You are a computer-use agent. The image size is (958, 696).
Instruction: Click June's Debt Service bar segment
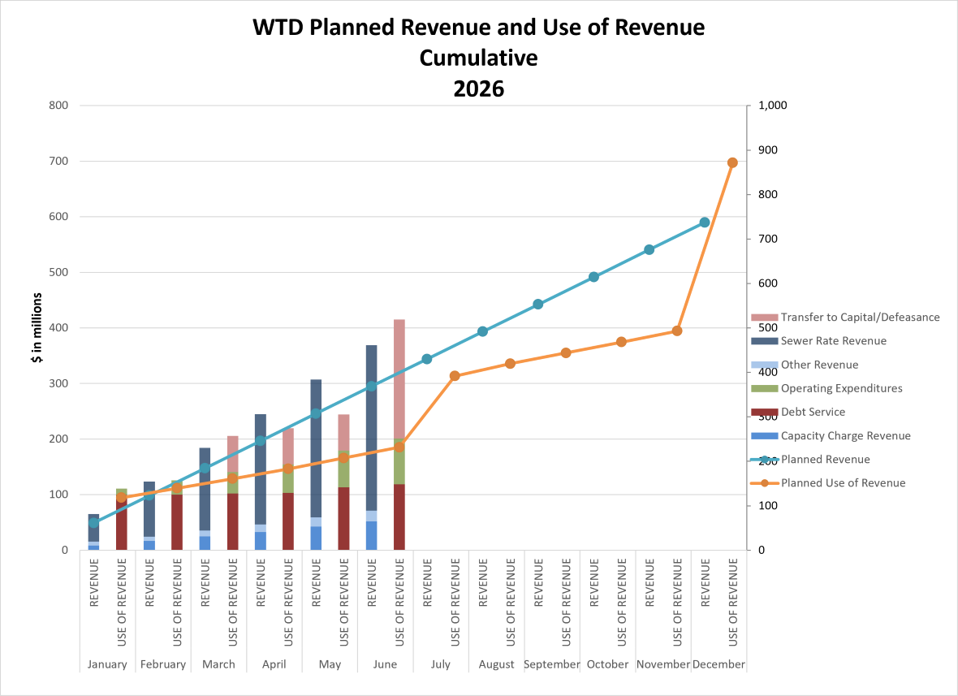click(x=399, y=517)
